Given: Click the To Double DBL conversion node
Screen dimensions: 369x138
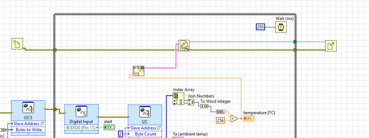Looking at the screenshot, I should (x=221, y=112).
